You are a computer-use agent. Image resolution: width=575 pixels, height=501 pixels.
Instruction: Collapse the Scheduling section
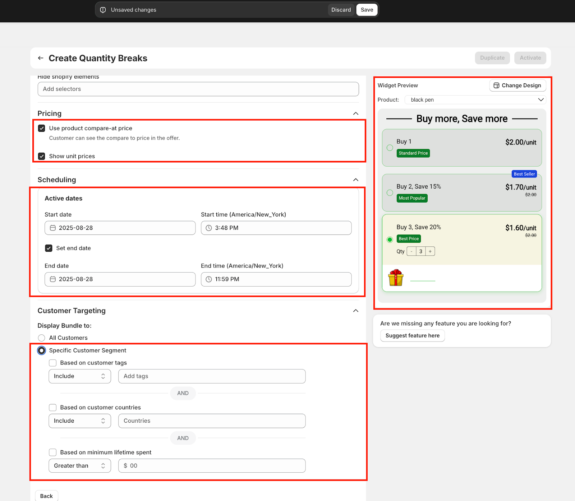[x=355, y=180]
